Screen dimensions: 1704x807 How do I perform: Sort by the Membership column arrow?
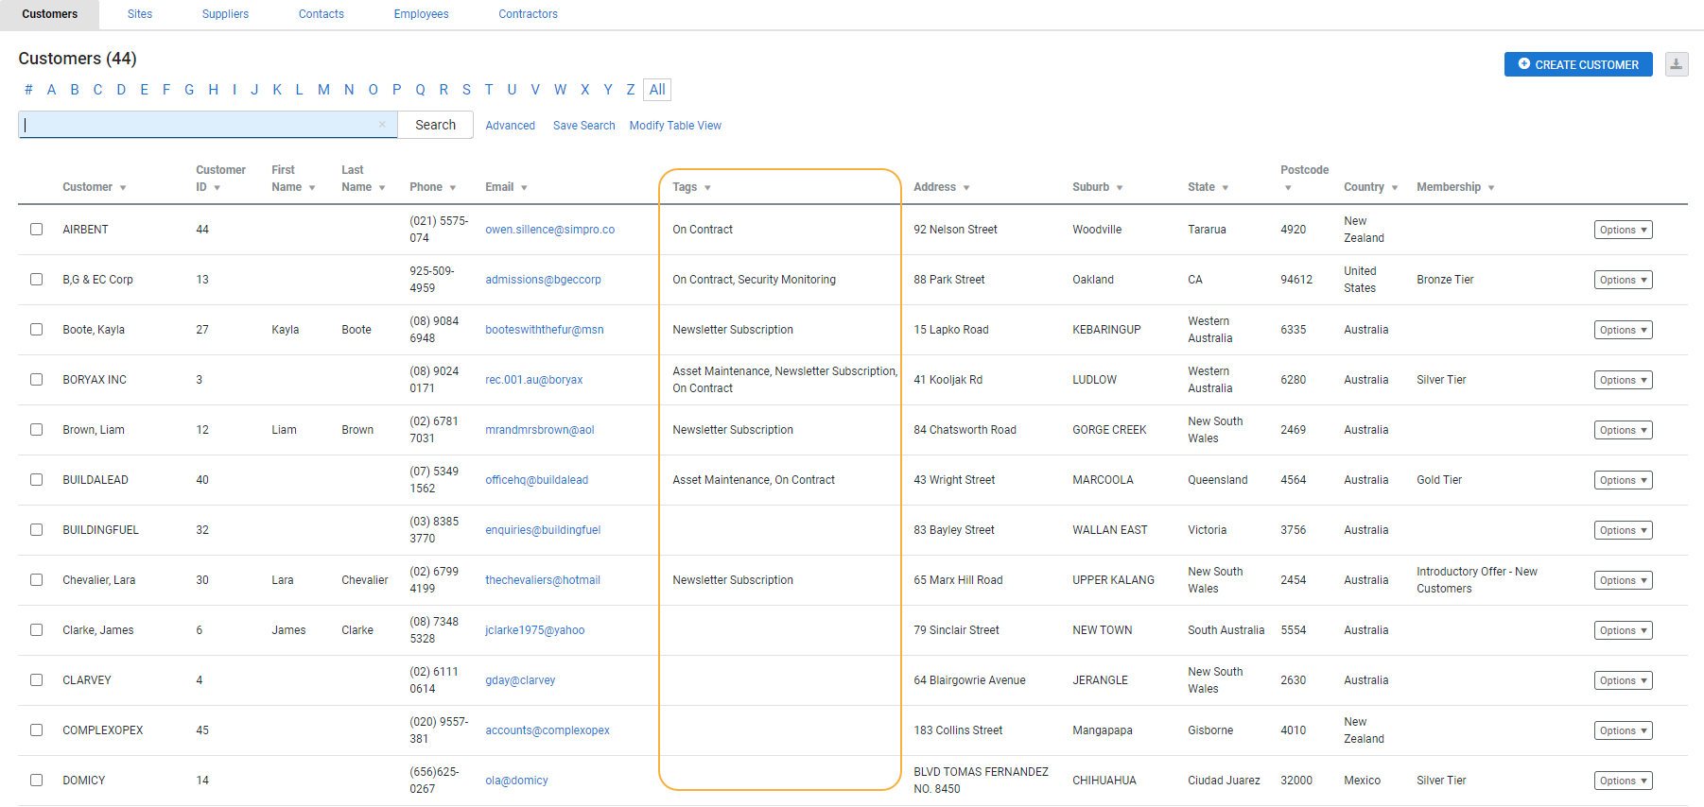(x=1491, y=188)
